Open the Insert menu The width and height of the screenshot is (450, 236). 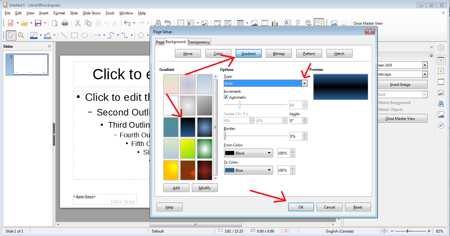44,13
